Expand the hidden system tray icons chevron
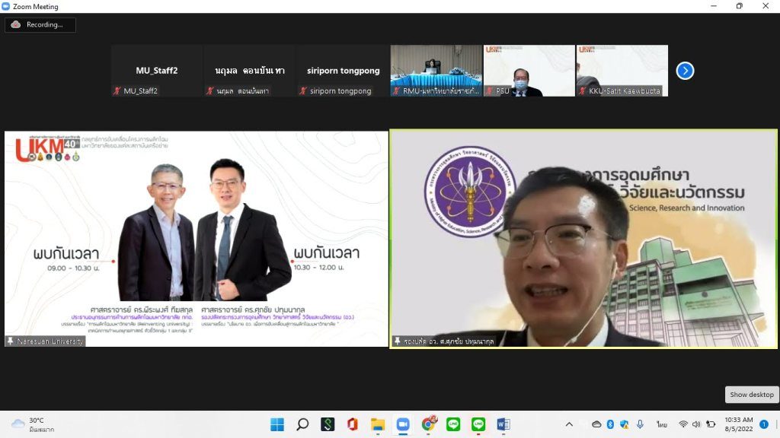780x438 pixels. [569, 424]
